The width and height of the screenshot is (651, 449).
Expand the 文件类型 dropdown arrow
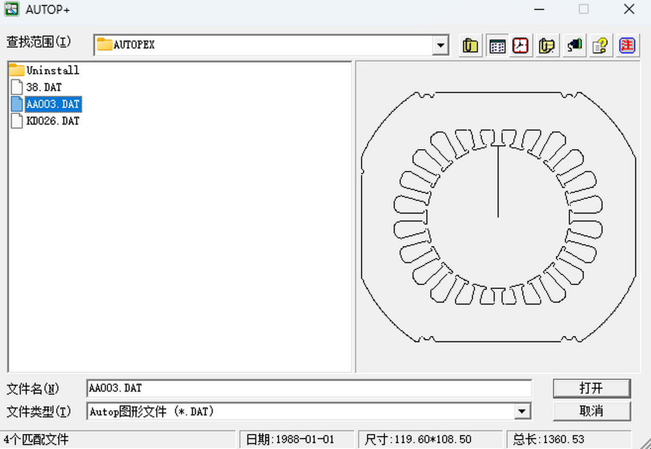pyautogui.click(x=522, y=411)
